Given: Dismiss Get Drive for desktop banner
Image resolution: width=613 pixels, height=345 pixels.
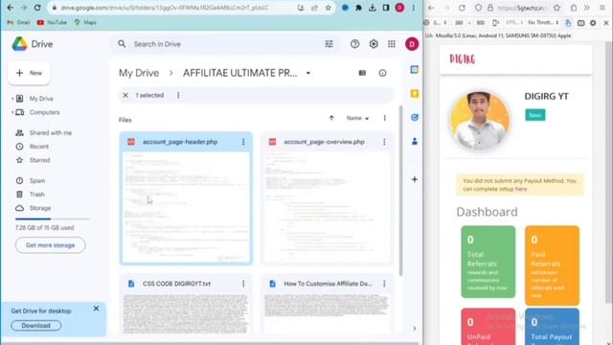Looking at the screenshot, I should click(96, 309).
